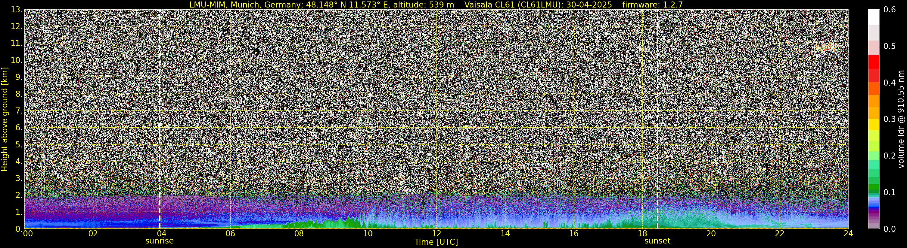This screenshot has height=248, width=907.
Task: Click the '04' tick on the time axis
Action: coord(162,234)
